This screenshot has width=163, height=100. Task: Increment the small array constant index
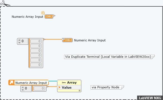23,87
